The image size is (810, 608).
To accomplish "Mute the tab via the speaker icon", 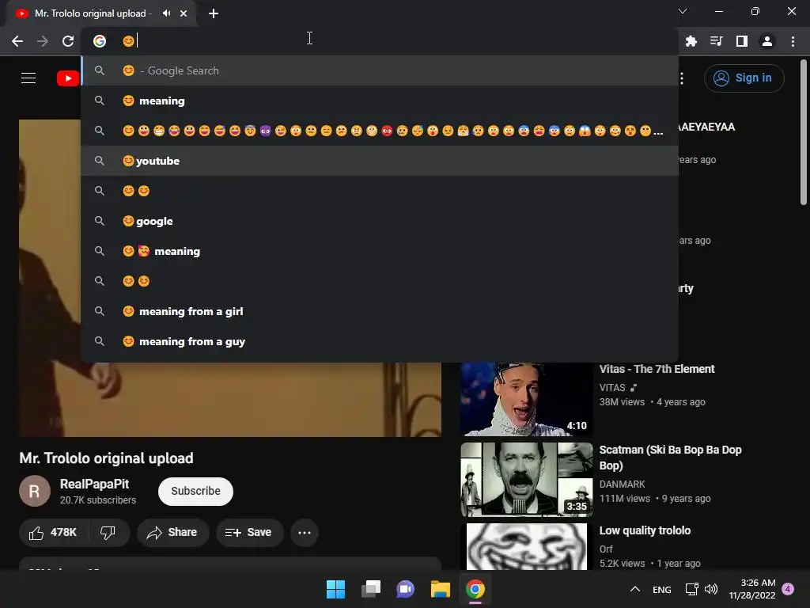I will [x=166, y=13].
